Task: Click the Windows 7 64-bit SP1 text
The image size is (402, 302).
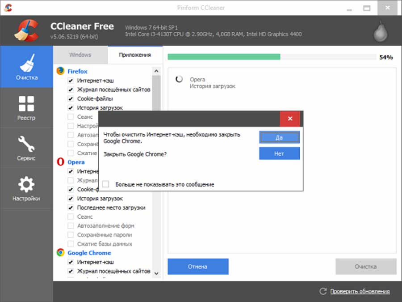Action: pos(151,27)
